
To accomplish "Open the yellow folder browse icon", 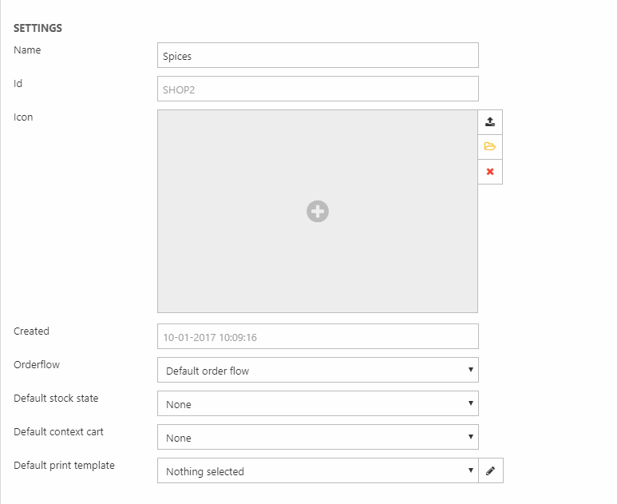I will [490, 147].
